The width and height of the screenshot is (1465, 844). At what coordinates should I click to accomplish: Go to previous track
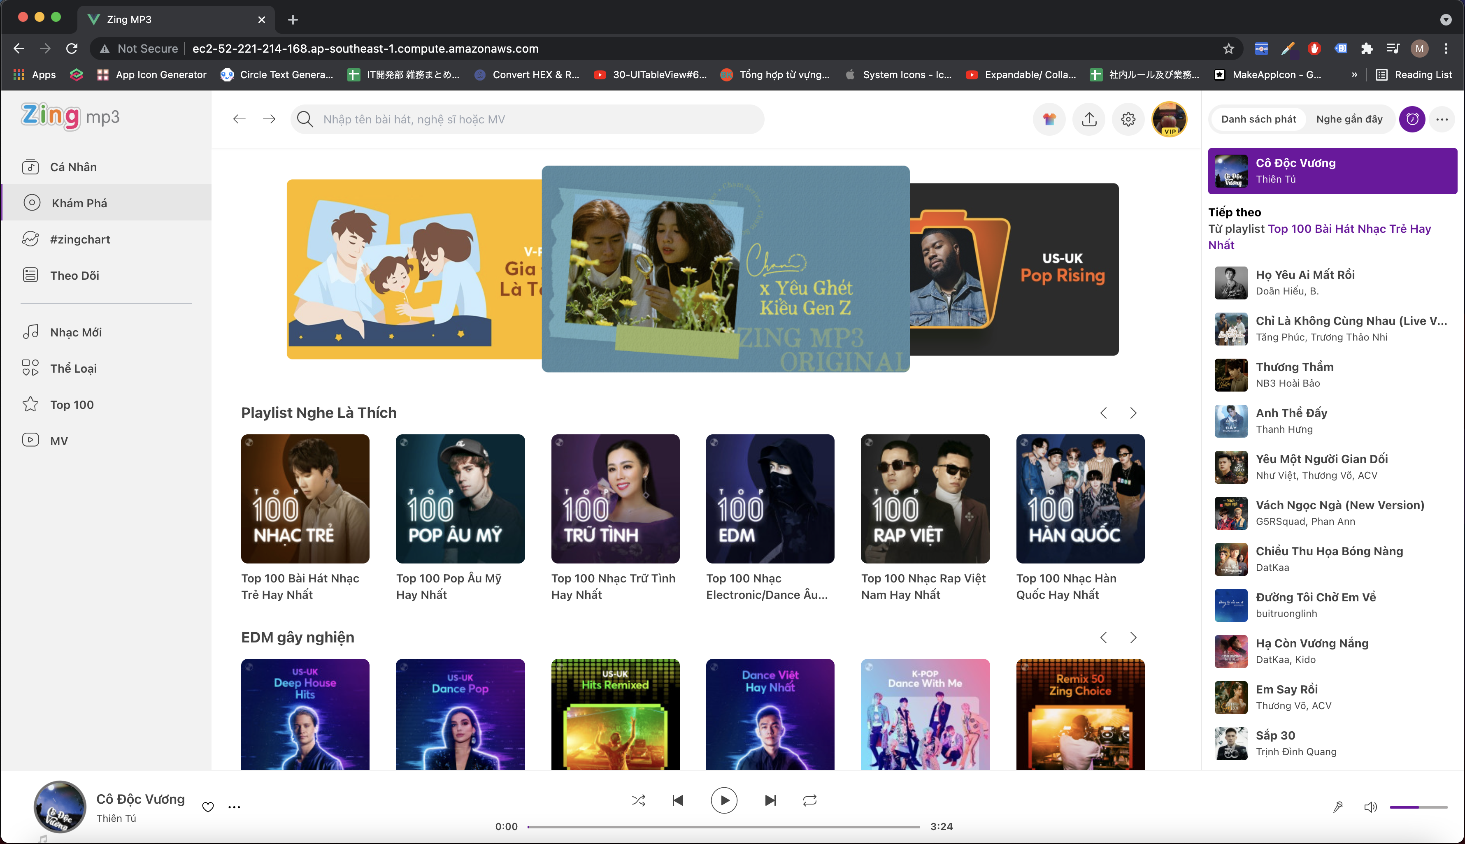click(x=677, y=800)
